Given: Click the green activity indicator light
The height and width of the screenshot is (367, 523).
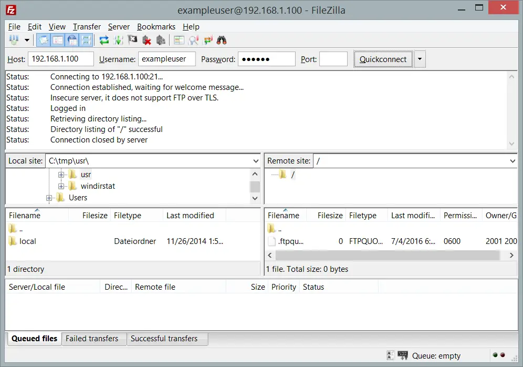Looking at the screenshot, I should [x=495, y=355].
